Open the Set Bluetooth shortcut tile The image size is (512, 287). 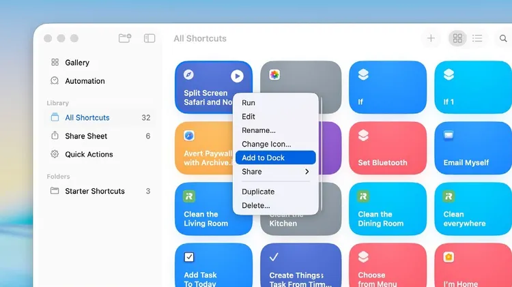pyautogui.click(x=387, y=148)
